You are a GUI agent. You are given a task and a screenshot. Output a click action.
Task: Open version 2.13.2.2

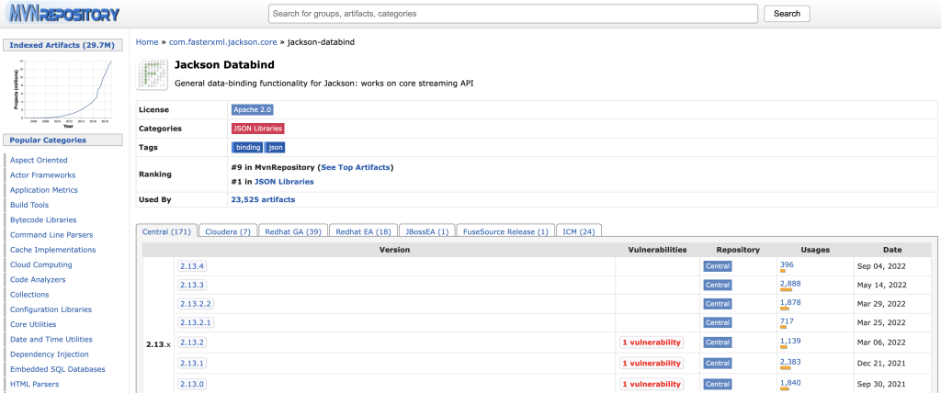click(x=196, y=304)
